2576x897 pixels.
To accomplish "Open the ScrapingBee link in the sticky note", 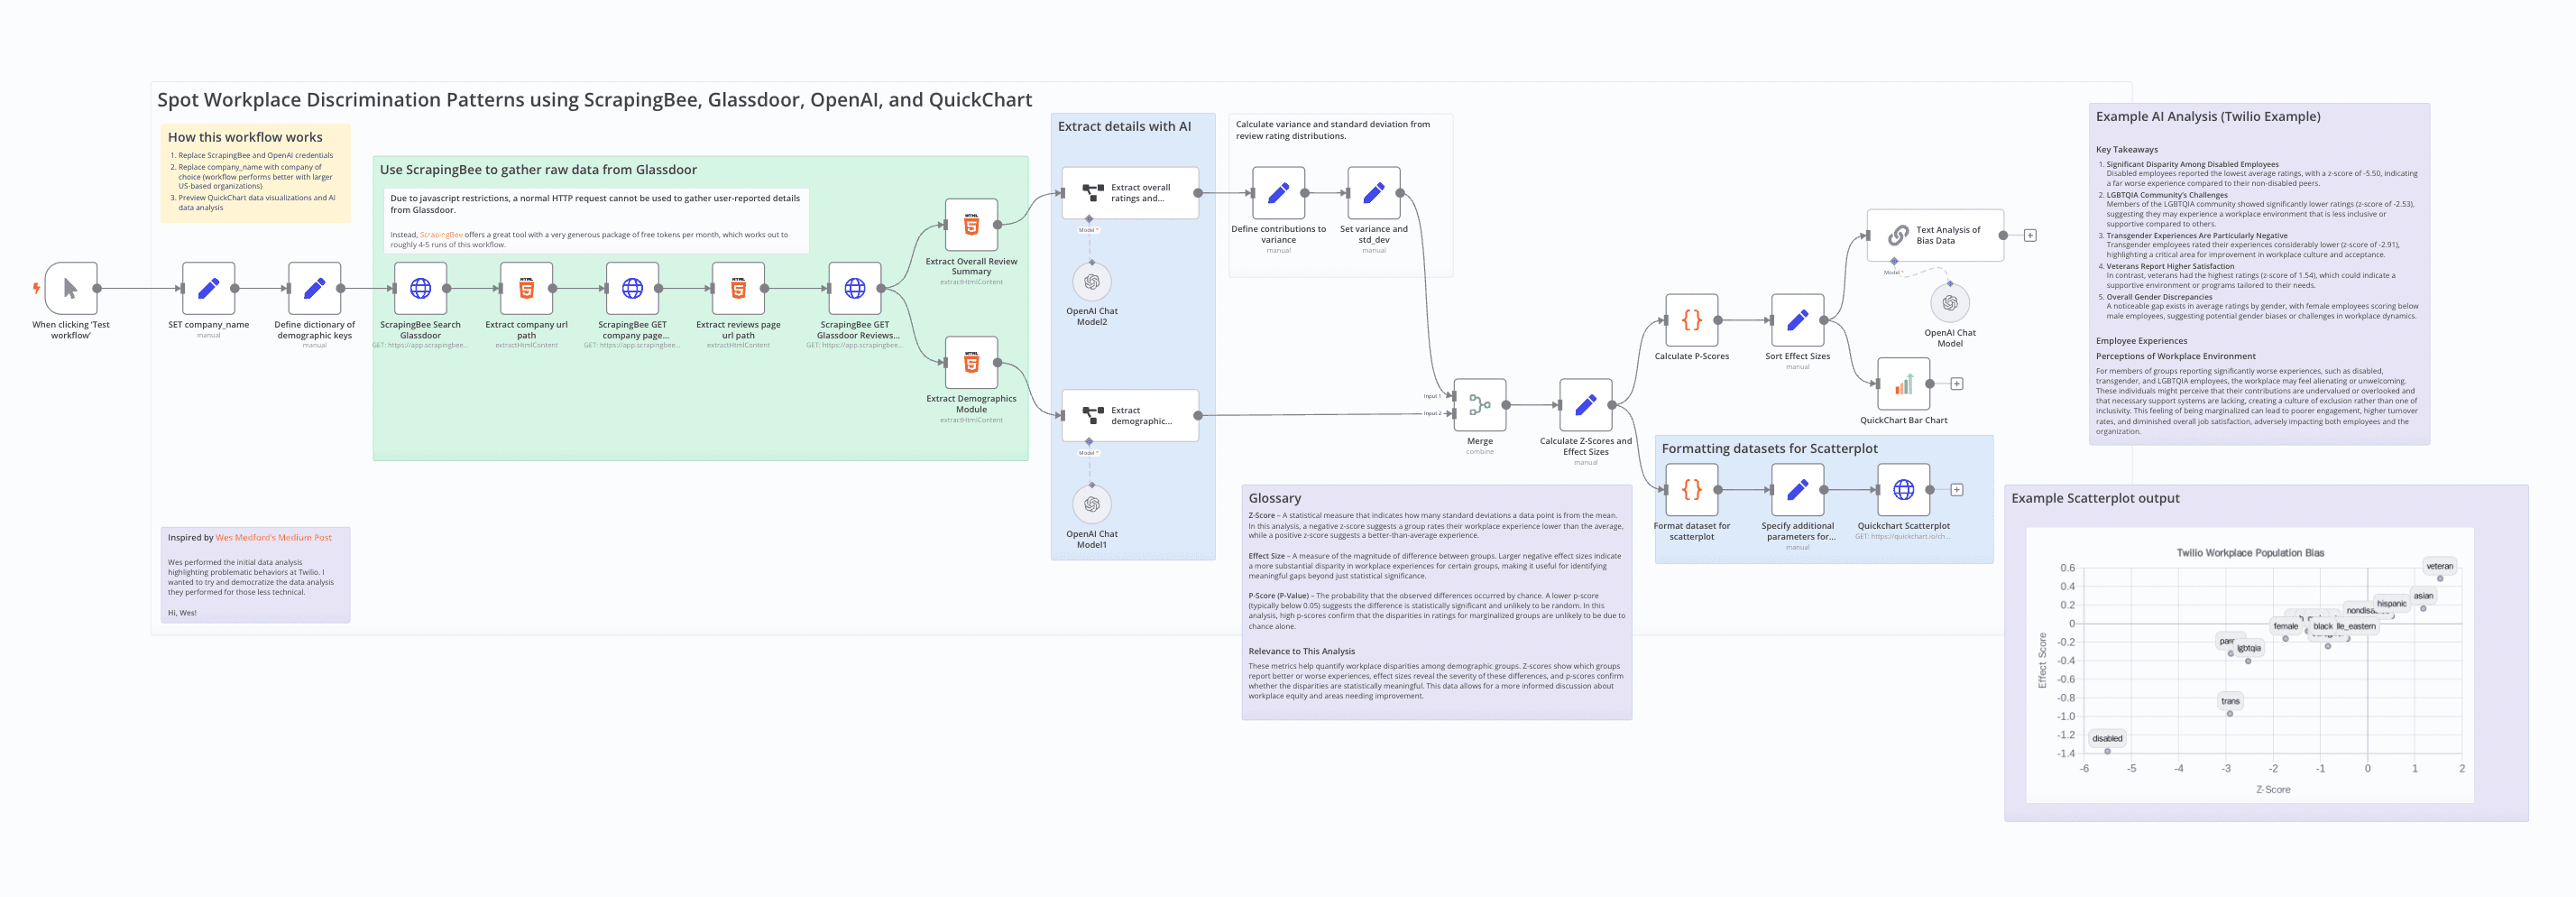I will tap(441, 235).
